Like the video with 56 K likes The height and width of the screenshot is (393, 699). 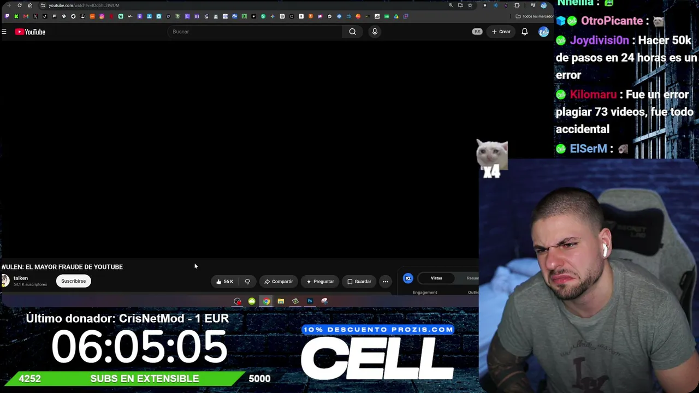(x=224, y=282)
